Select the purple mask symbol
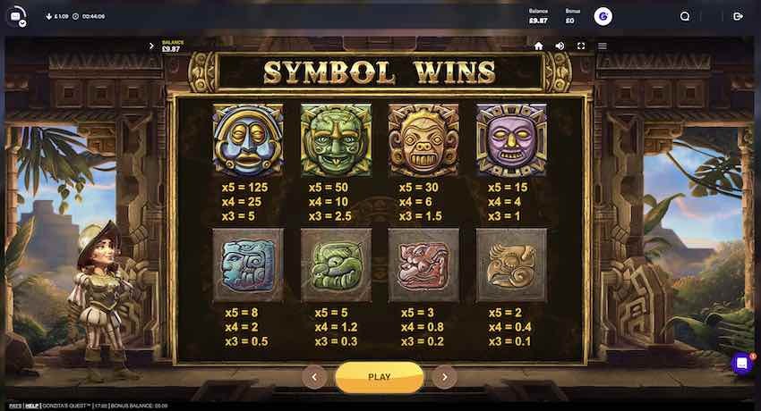761x411 pixels. coord(511,140)
